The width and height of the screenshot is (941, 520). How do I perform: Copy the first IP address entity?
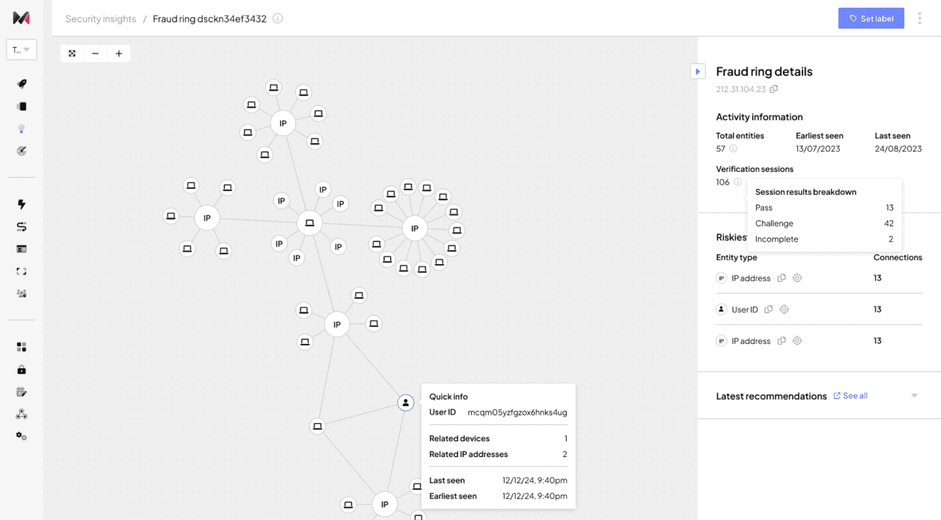(781, 278)
